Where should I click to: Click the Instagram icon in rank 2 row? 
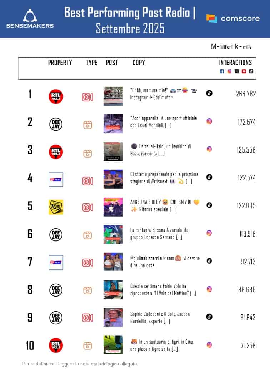coord(209,121)
